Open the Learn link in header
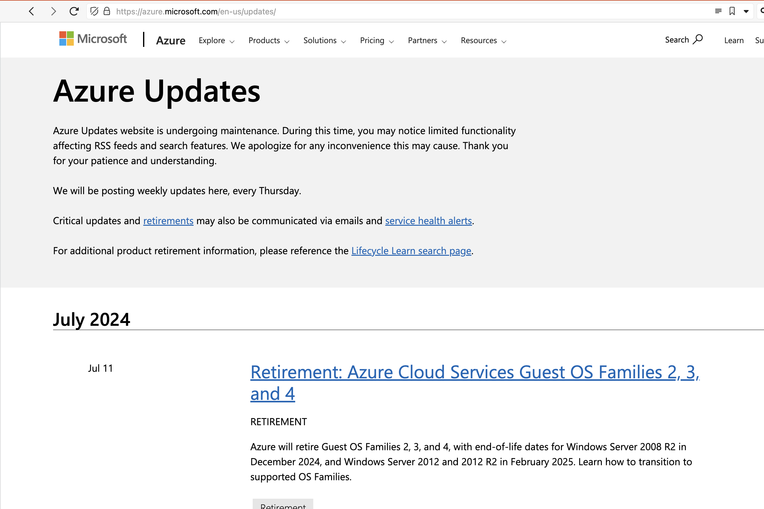This screenshot has width=764, height=509. click(x=734, y=40)
